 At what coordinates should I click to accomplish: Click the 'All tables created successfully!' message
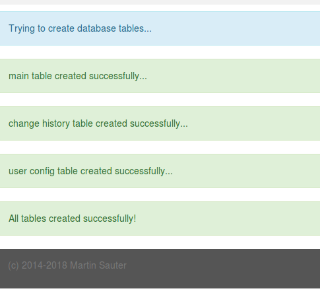tap(73, 218)
